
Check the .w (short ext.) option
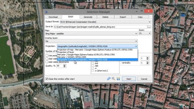tap(93, 71)
